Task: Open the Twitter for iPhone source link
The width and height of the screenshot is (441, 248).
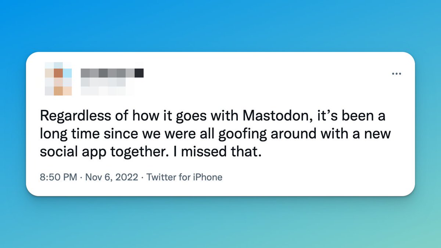Action: (184, 177)
